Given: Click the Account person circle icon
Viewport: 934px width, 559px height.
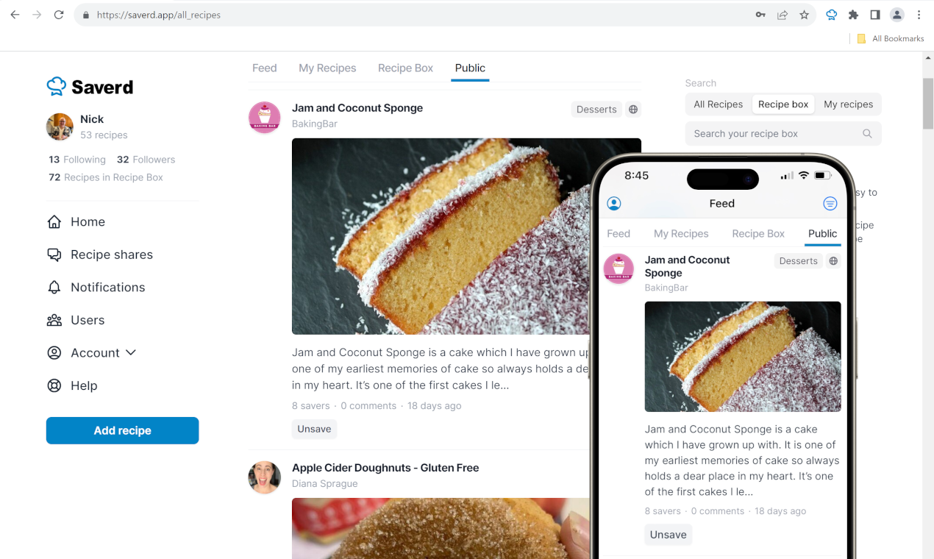Looking at the screenshot, I should pyautogui.click(x=54, y=352).
